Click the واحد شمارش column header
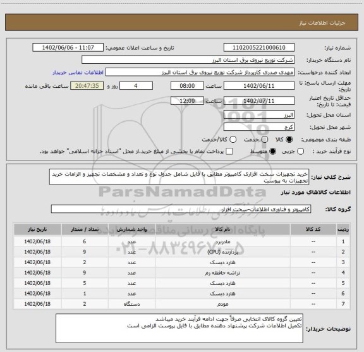The height and width of the screenshot is (352, 364). pyautogui.click(x=131, y=229)
